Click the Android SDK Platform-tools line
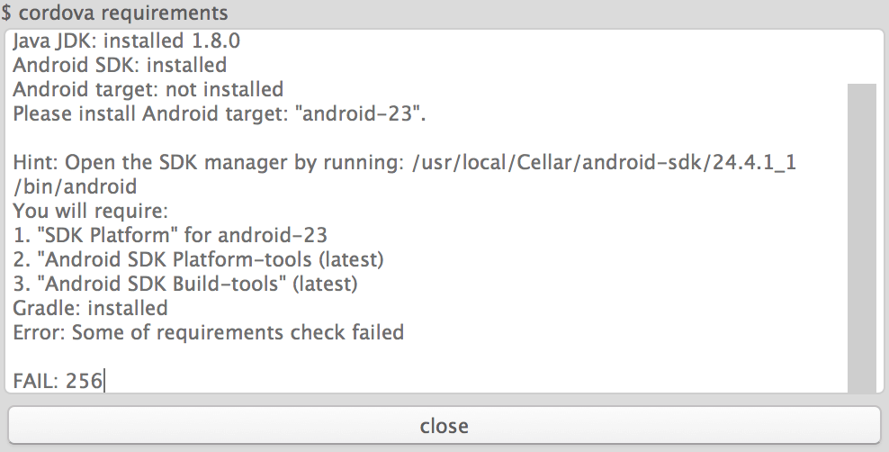Viewport: 889px width, 452px height. coord(199,259)
